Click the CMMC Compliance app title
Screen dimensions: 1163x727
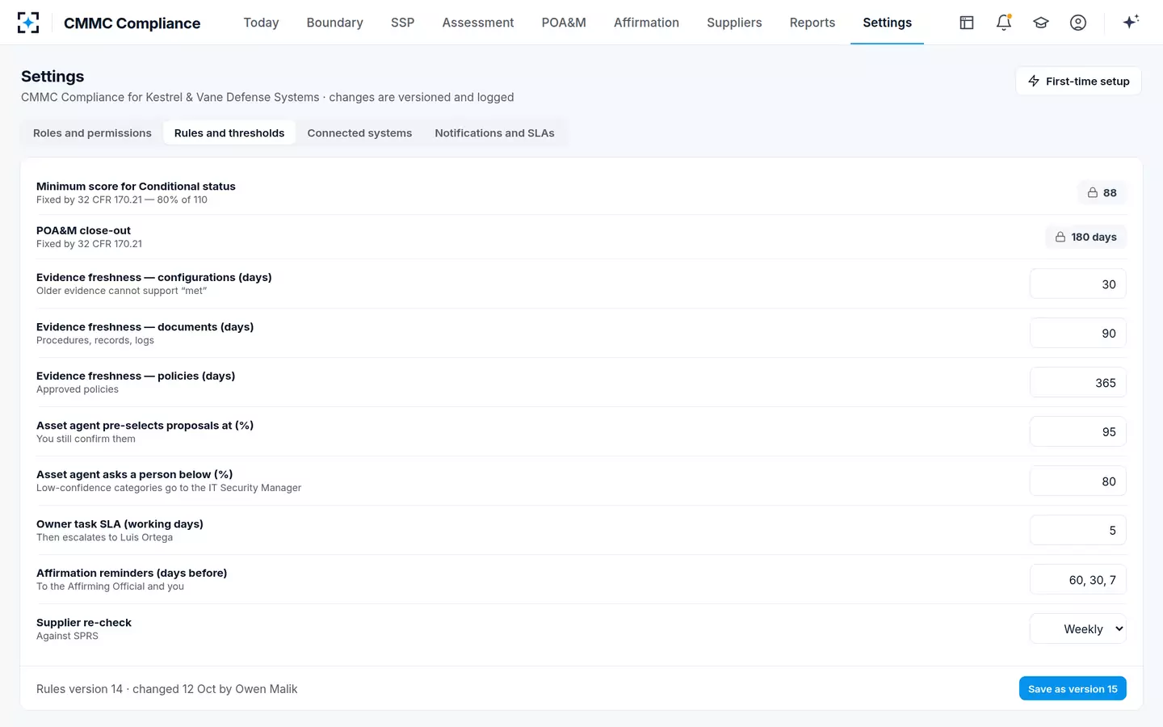132,23
